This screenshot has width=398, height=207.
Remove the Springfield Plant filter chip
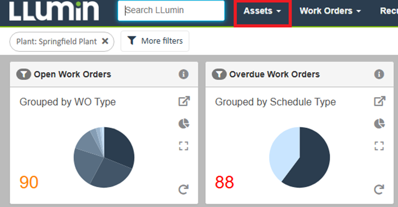(105, 41)
